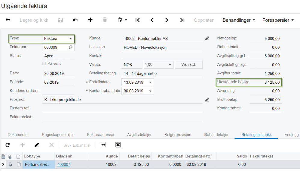Open the clipboard icon dropdown arrow

(x=126, y=20)
